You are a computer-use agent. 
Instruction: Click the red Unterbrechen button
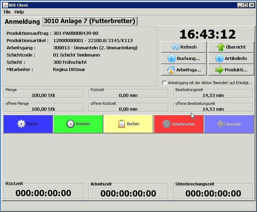(x=179, y=124)
